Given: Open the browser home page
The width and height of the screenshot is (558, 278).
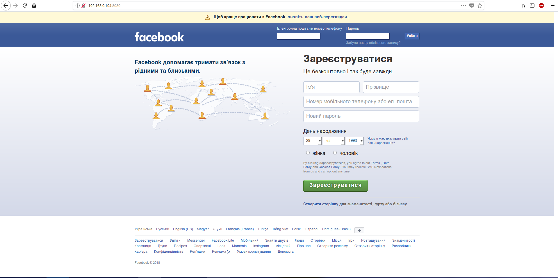Looking at the screenshot, I should click(x=34, y=6).
